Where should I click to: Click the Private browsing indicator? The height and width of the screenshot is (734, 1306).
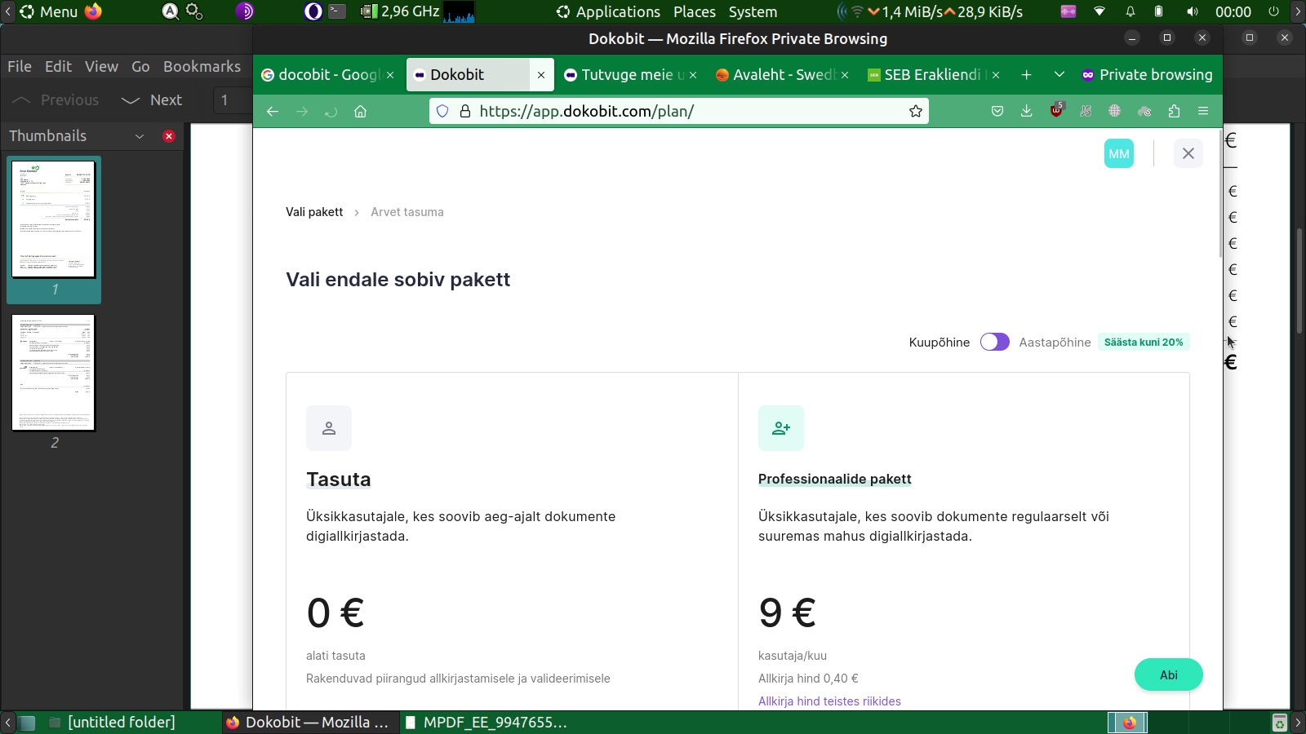(1147, 75)
